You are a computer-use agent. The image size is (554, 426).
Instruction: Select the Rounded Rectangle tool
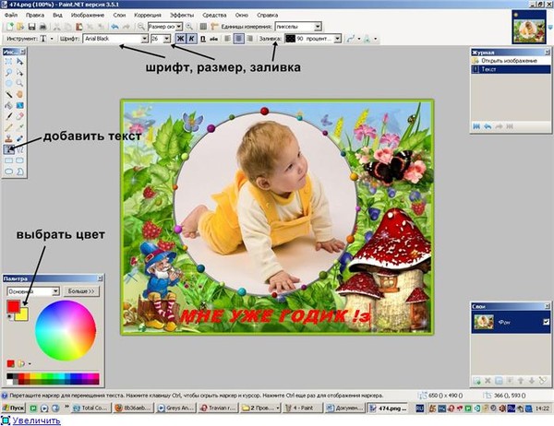(x=19, y=160)
